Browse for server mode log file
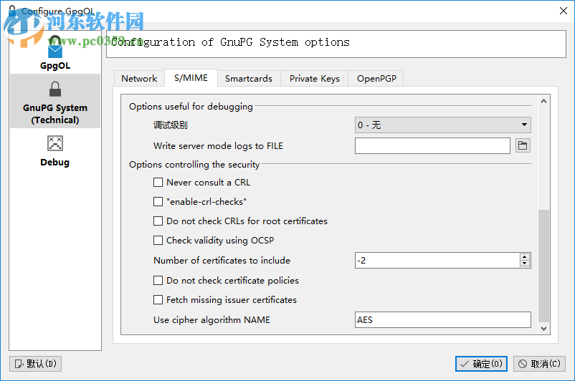The height and width of the screenshot is (381, 575). 523,146
